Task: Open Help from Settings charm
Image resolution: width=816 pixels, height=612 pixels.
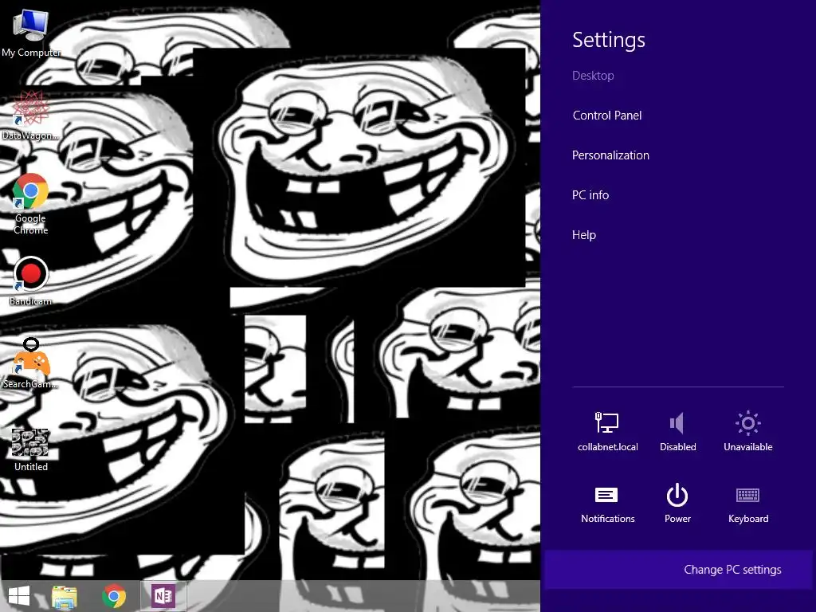Action: 583,235
